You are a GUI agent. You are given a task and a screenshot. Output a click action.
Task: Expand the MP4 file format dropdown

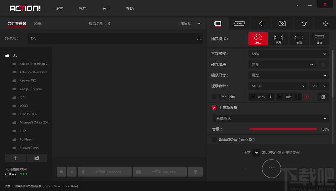point(289,54)
